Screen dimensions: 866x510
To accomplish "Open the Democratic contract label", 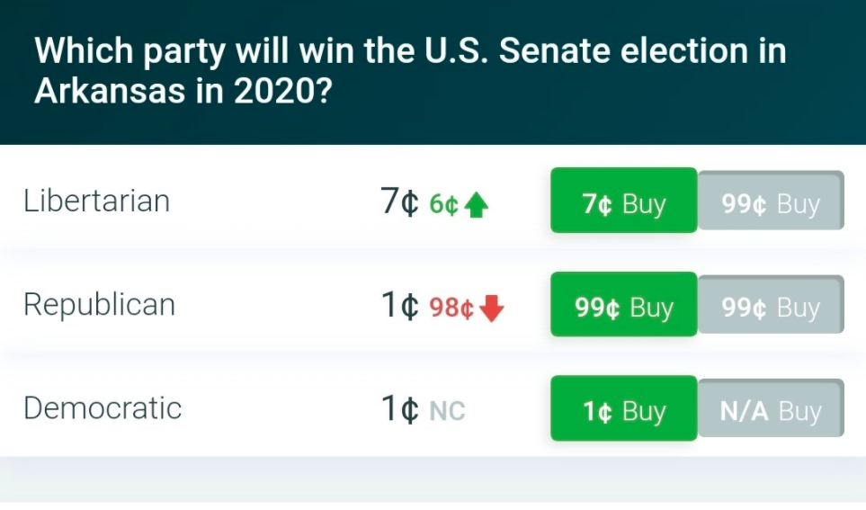I will pos(103,408).
